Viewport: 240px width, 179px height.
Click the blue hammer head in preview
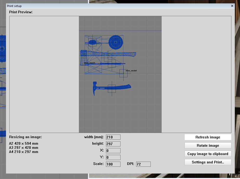tap(95, 88)
